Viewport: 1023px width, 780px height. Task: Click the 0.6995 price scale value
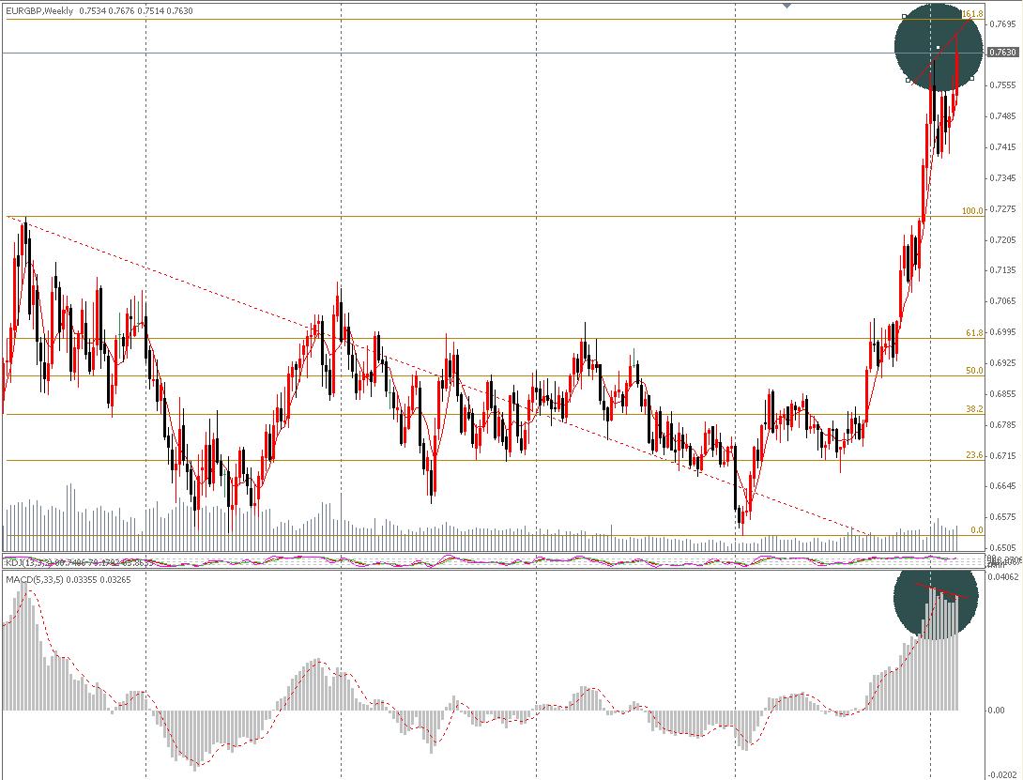1002,332
